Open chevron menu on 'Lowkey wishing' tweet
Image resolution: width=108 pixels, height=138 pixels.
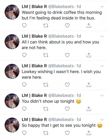click(x=102, y=66)
